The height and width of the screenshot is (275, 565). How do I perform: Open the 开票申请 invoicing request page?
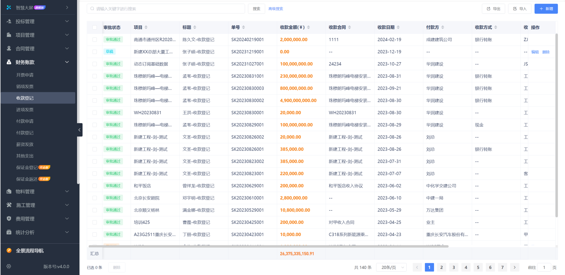(x=25, y=75)
